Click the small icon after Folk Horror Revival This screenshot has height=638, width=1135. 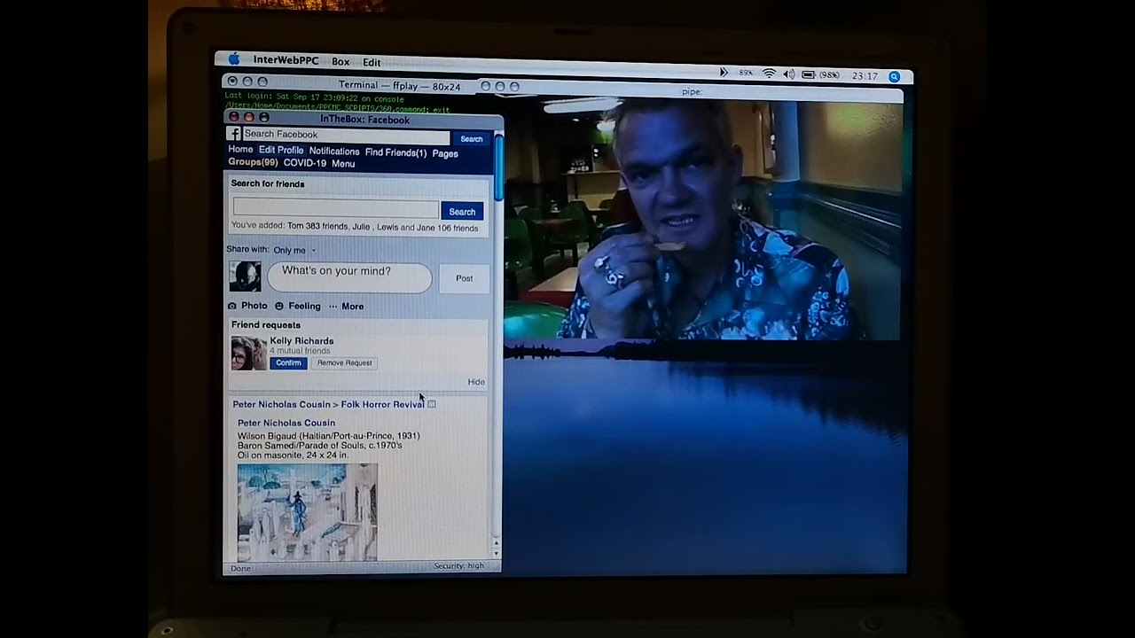[x=432, y=404]
